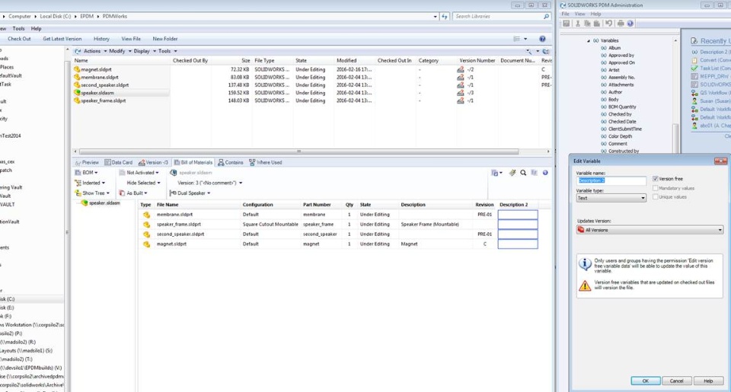Open the Updates Version All Versions dropdown
Screen dimensions: 731x392
tap(650, 231)
